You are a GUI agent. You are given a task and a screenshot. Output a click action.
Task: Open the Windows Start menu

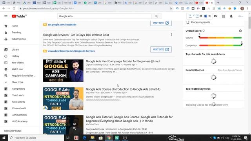[4, 137]
